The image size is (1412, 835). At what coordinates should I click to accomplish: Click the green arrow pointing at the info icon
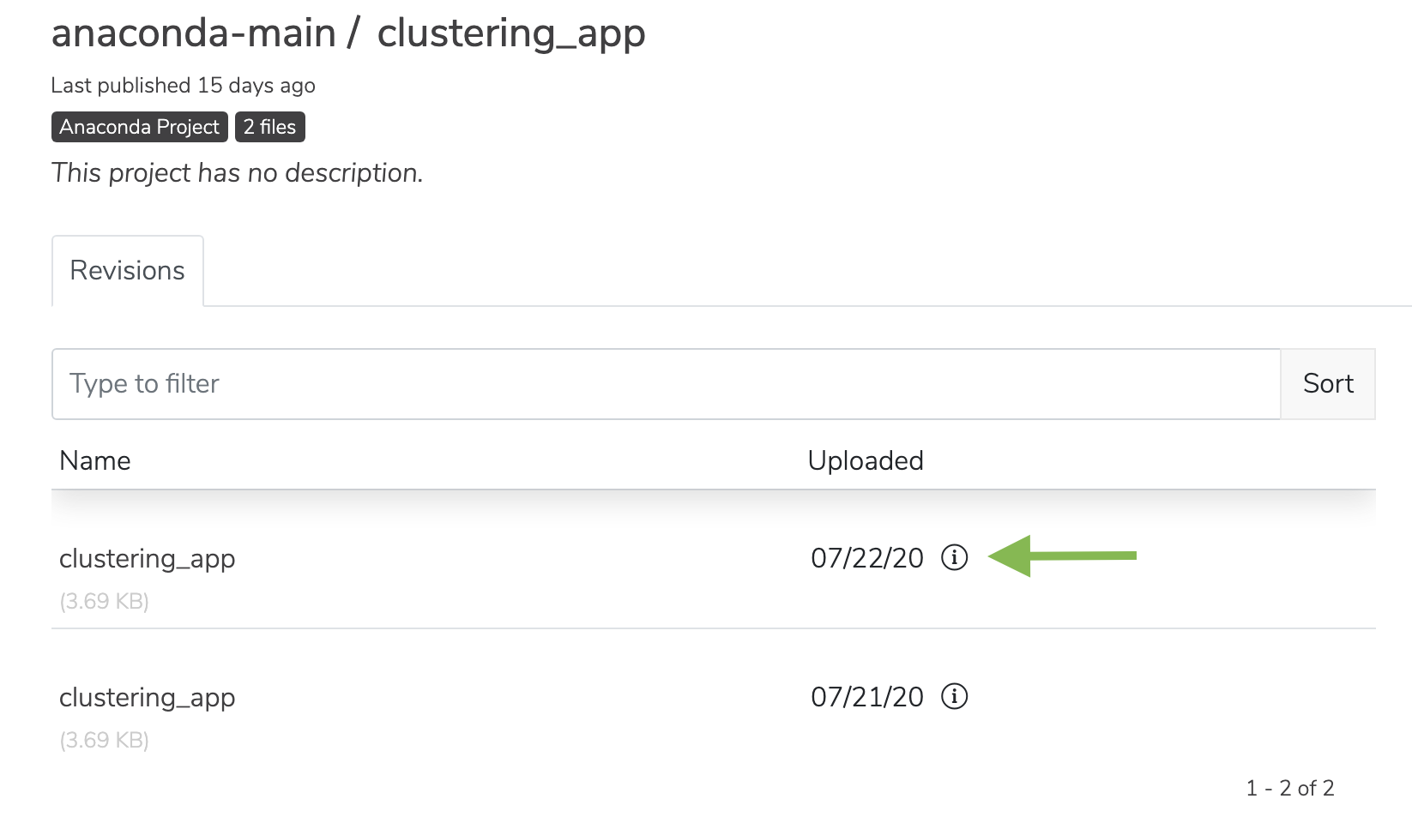pyautogui.click(x=1062, y=556)
